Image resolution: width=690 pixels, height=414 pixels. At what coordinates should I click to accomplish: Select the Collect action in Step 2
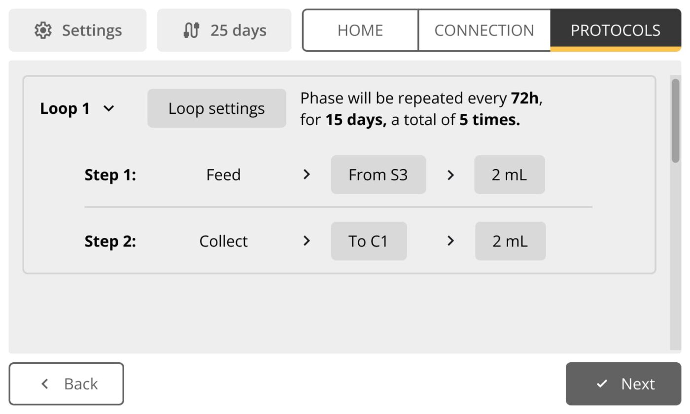click(x=223, y=241)
